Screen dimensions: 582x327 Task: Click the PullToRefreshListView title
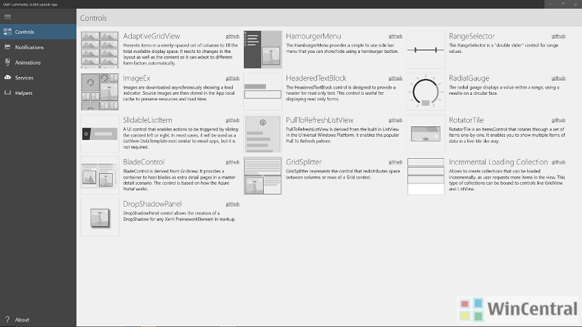320,120
